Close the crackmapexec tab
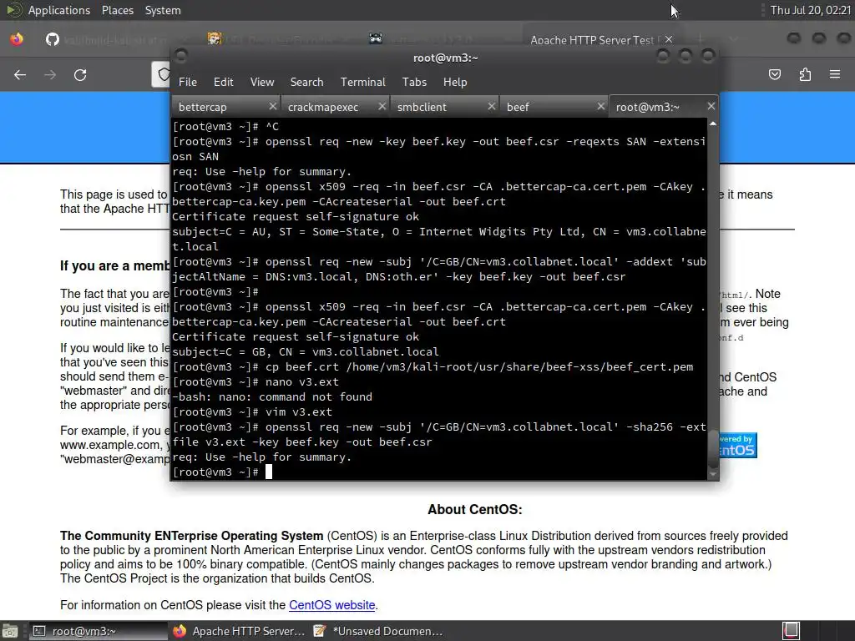The height and width of the screenshot is (641, 855). pyautogui.click(x=382, y=106)
